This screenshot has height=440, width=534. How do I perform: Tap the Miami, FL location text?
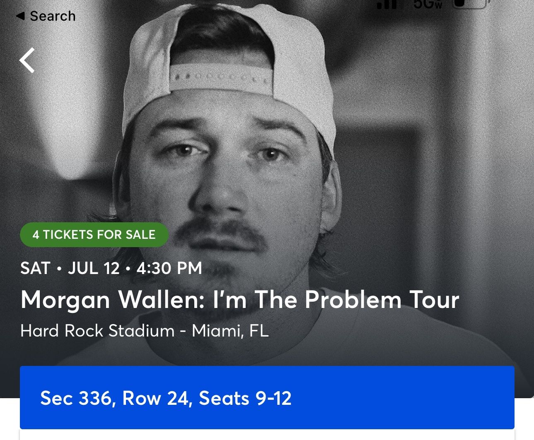click(230, 331)
